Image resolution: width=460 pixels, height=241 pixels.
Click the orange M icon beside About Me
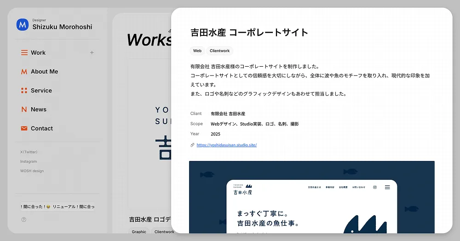[24, 72]
